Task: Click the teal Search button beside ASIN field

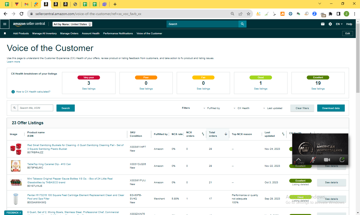Action: pos(65,108)
